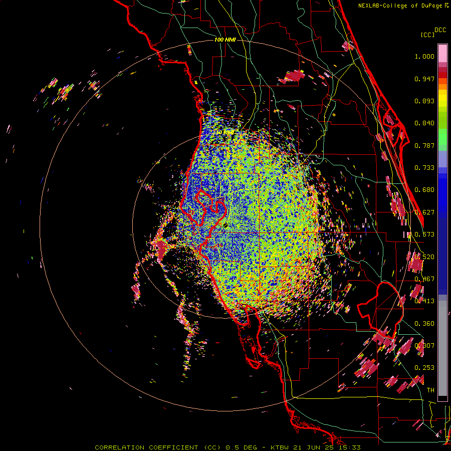Viewport: 451px width, 451px height.
Task: Click the TH label at scale bottom
Action: click(430, 390)
